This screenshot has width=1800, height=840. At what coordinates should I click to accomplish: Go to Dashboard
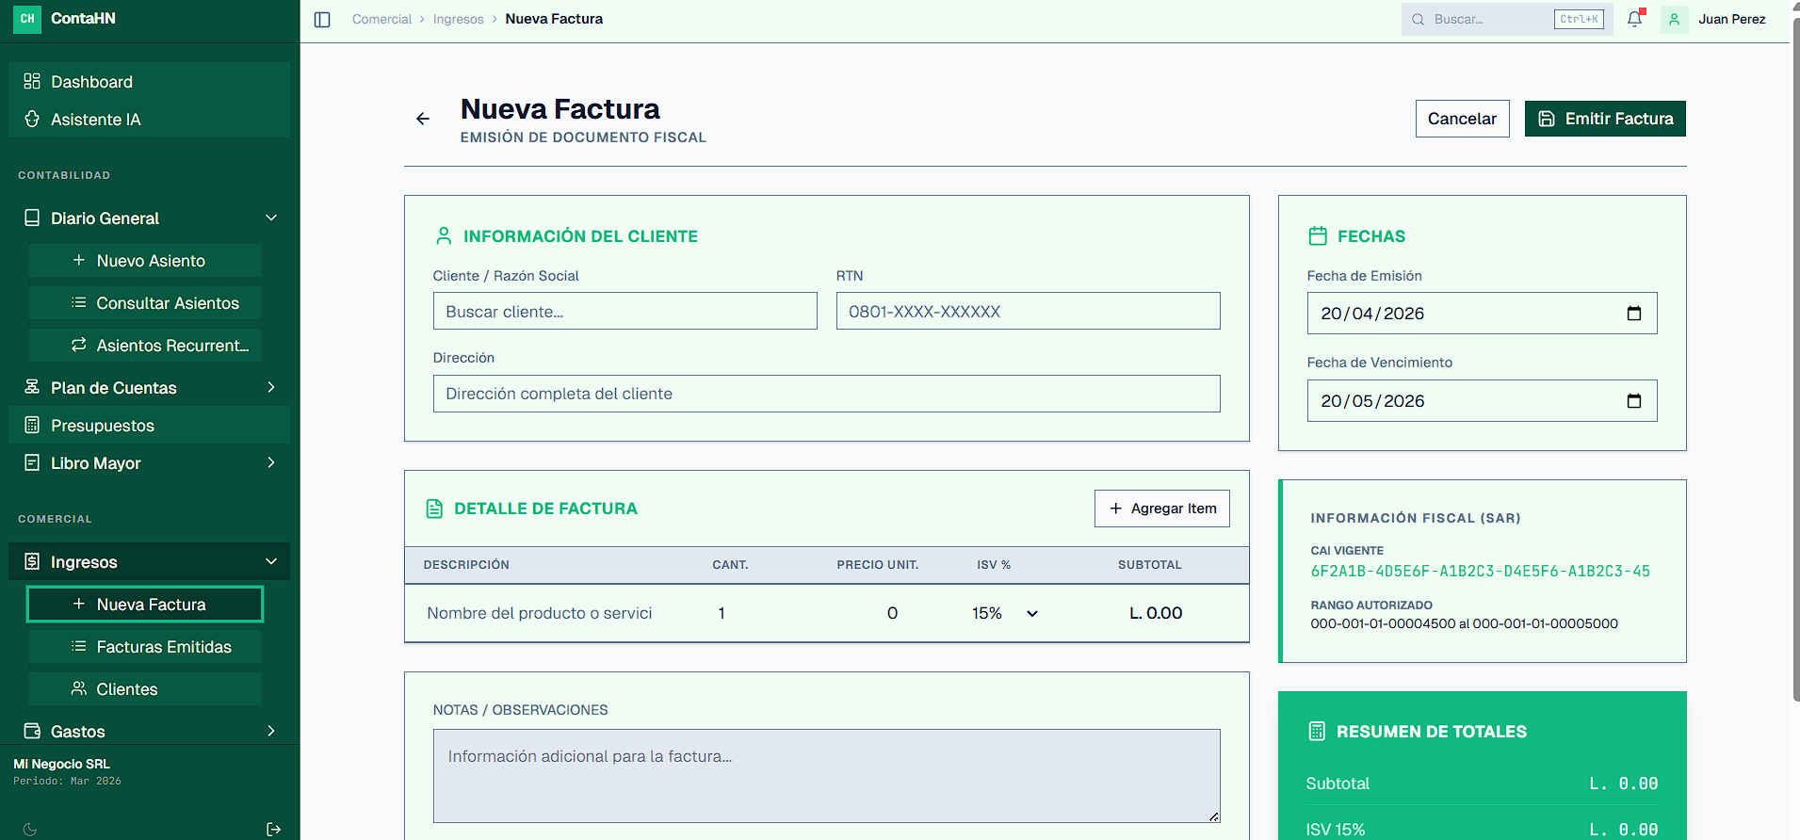coord(91,82)
